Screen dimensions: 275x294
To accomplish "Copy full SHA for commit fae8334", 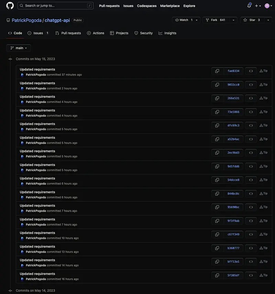I will point(217,71).
